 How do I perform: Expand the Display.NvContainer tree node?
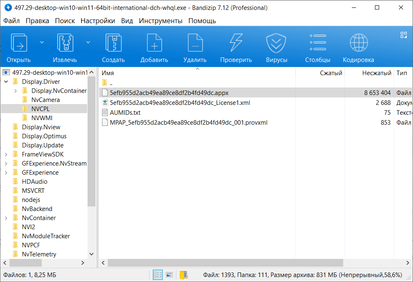pos(16,91)
